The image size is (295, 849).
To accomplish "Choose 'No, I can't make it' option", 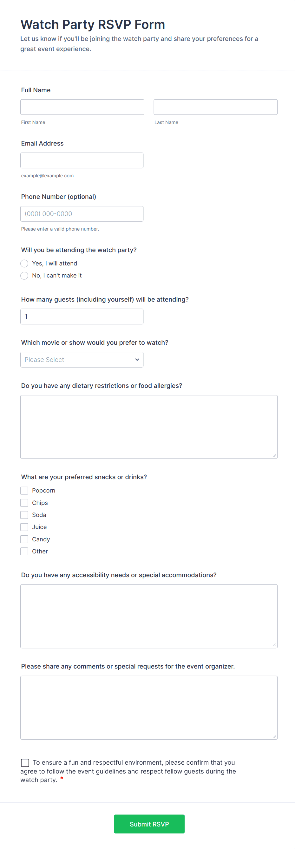I will tap(24, 276).
